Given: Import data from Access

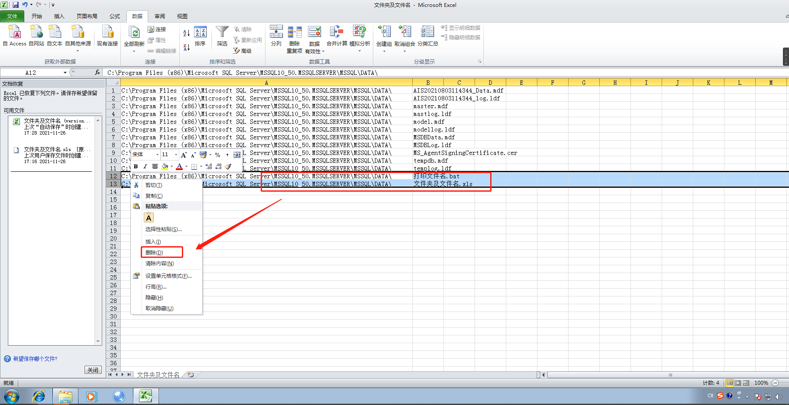Looking at the screenshot, I should (15, 35).
